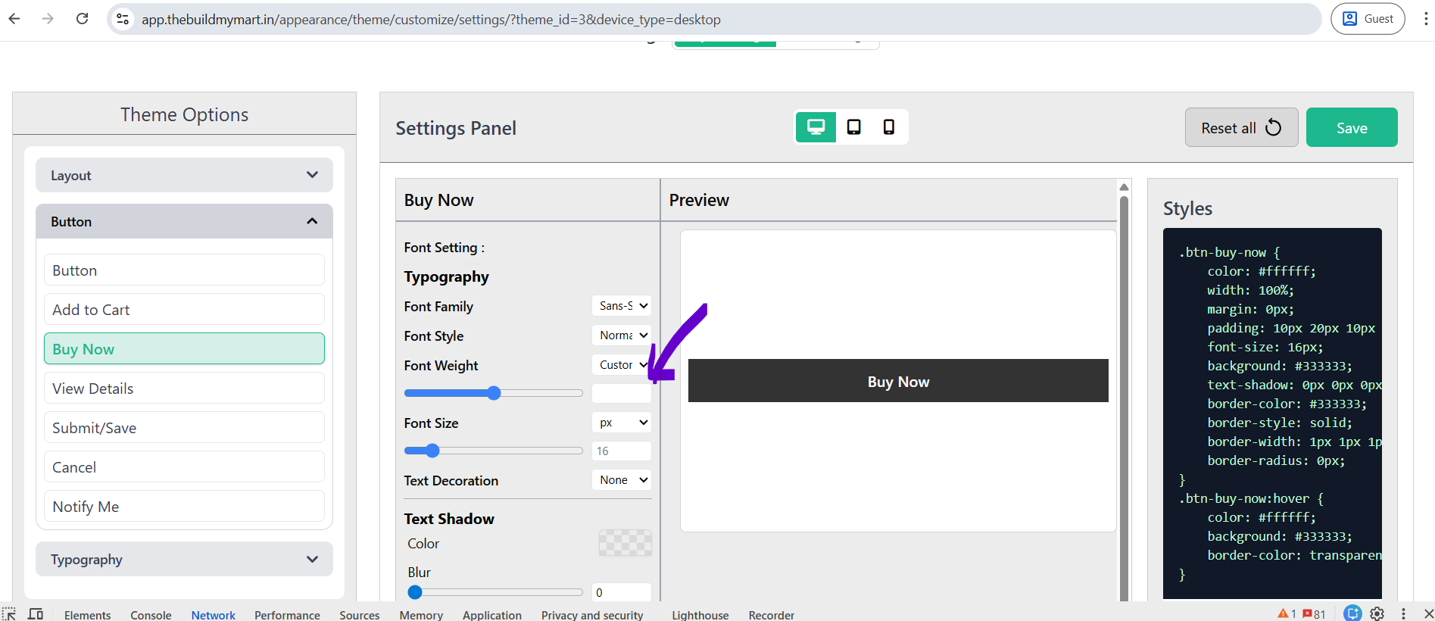The height and width of the screenshot is (621, 1435).
Task: Click the .btn-buy-now CSS code block
Action: click(x=1272, y=413)
